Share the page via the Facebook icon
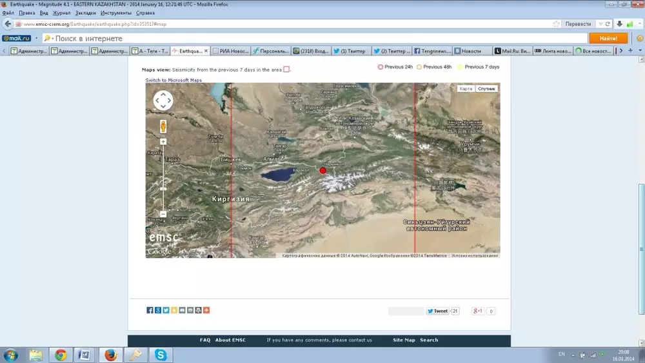Viewport: 645px width, 363px height. 150,310
